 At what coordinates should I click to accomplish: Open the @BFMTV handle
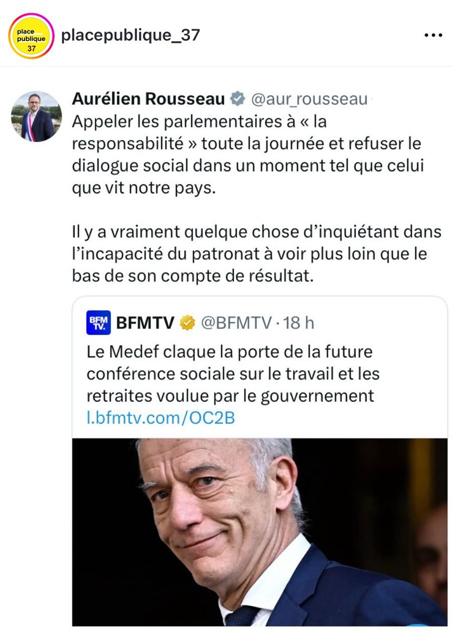(236, 323)
